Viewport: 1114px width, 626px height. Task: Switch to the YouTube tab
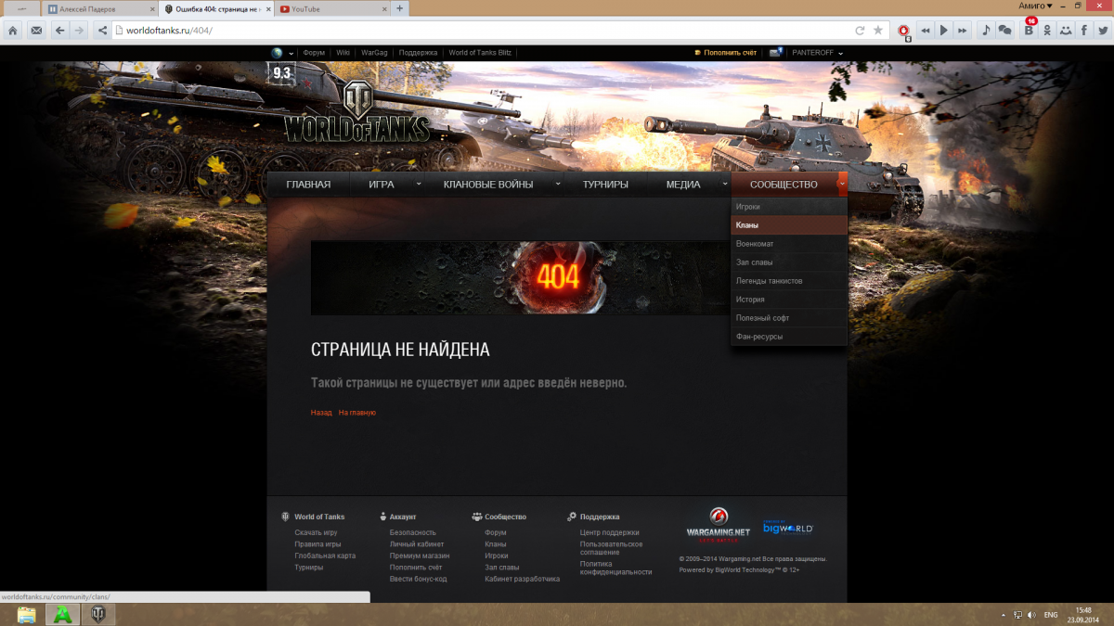pos(334,8)
